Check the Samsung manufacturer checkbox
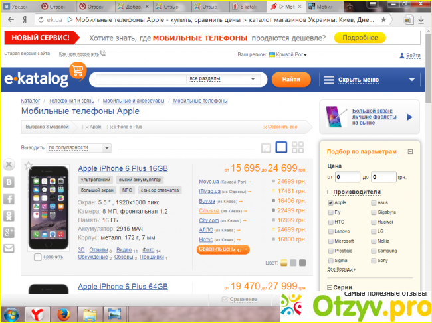Image resolution: width=432 pixels, height=323 pixels. [x=373, y=250]
